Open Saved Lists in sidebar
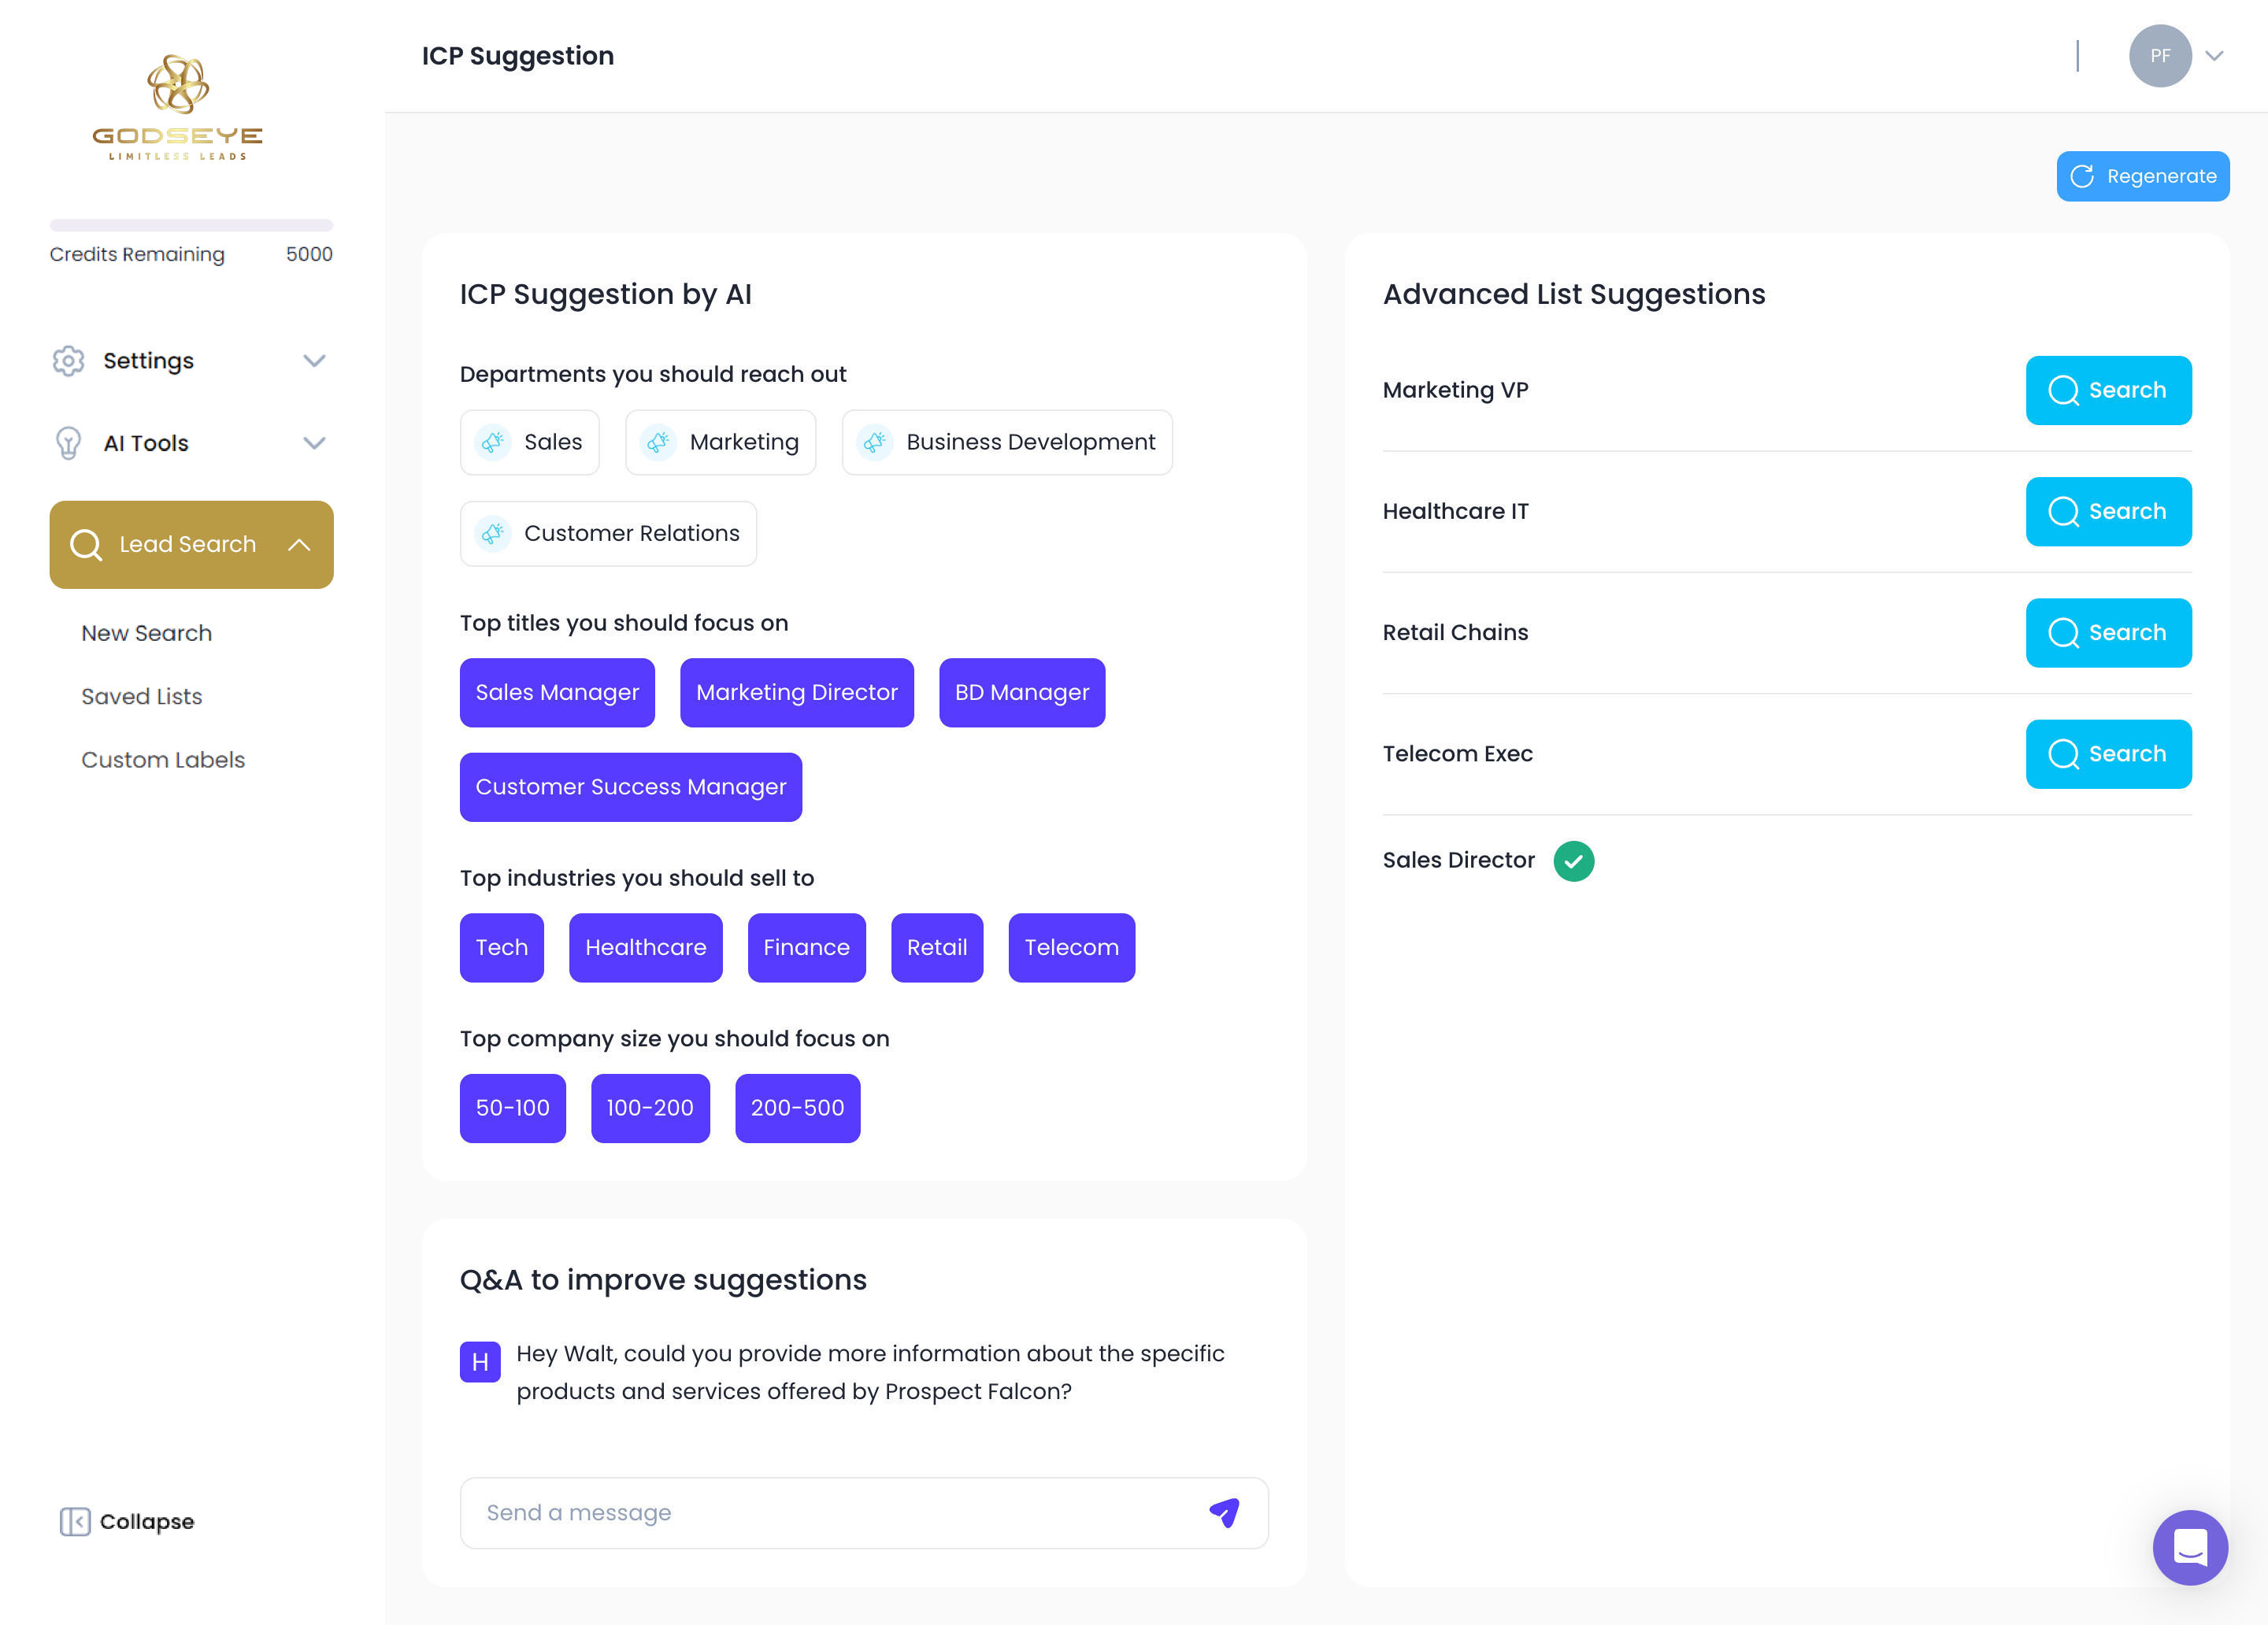 (142, 696)
